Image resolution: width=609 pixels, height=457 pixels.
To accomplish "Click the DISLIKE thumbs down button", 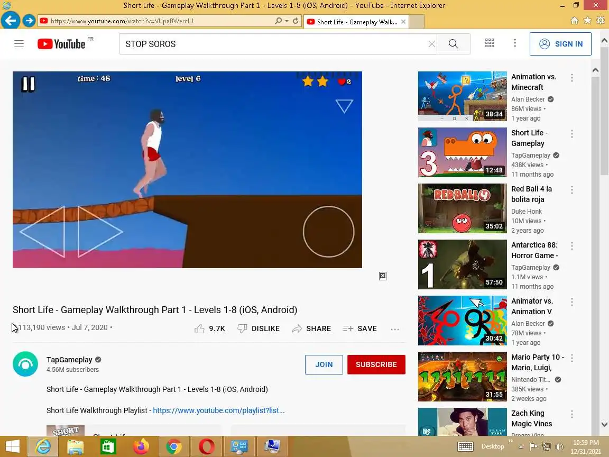I will pos(259,329).
